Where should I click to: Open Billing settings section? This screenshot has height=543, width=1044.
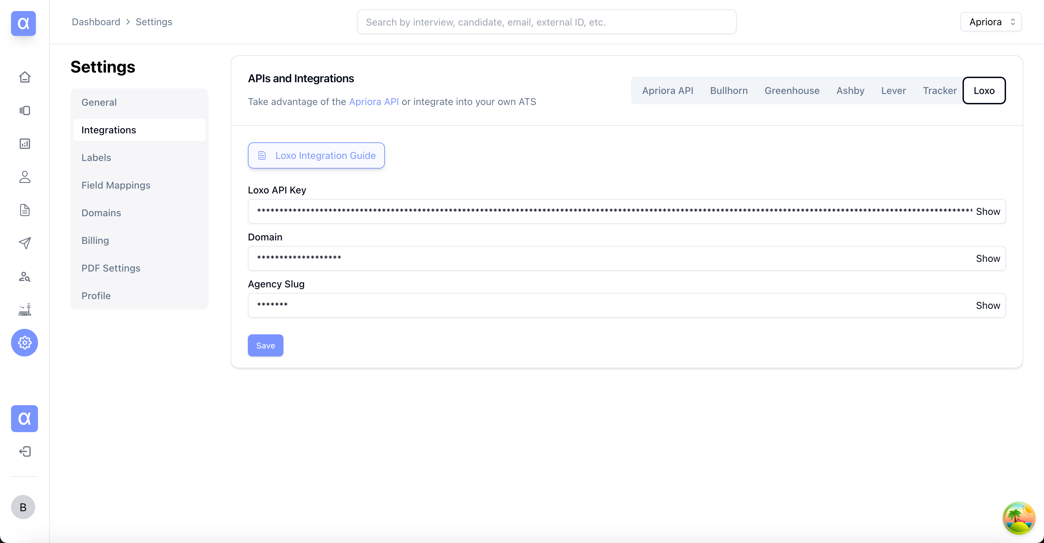pyautogui.click(x=139, y=240)
